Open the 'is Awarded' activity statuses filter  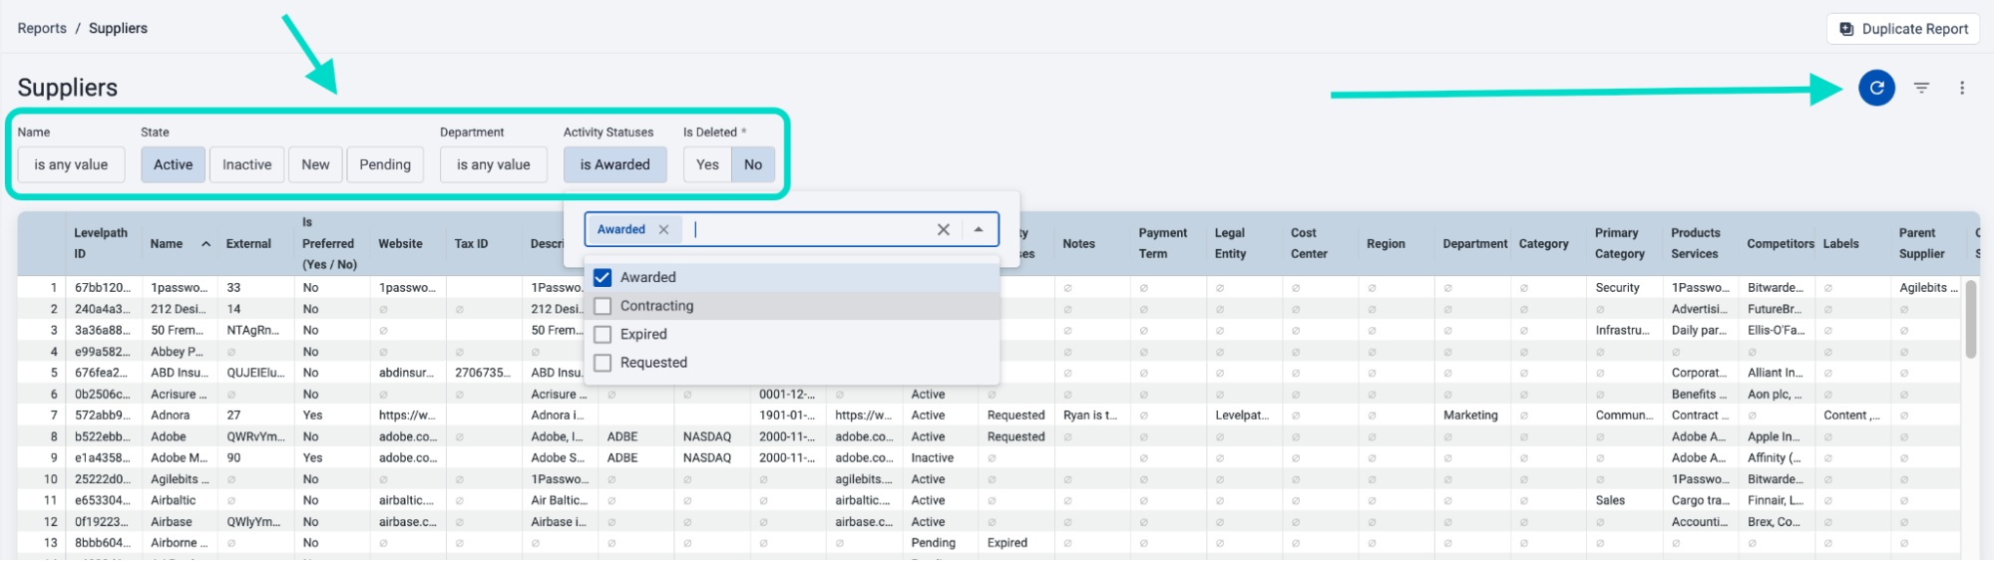click(614, 164)
